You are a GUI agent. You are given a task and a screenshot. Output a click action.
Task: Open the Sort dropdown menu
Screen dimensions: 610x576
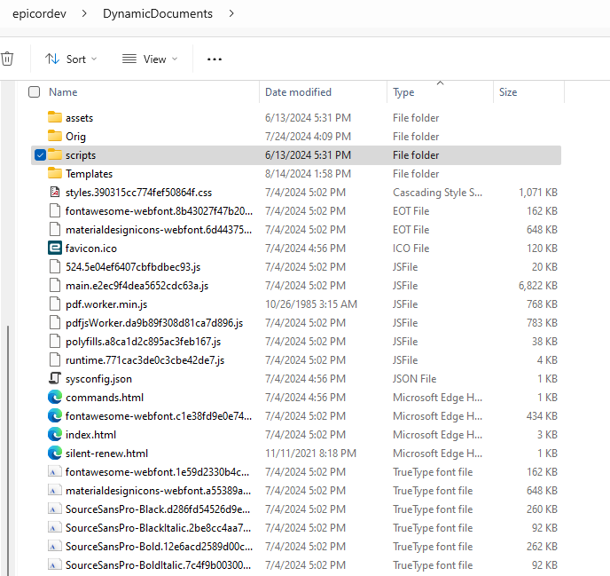71,59
